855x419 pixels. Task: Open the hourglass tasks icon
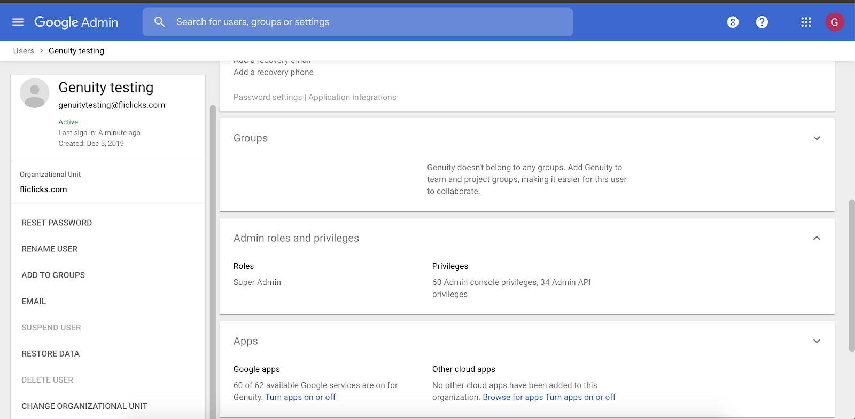click(733, 22)
